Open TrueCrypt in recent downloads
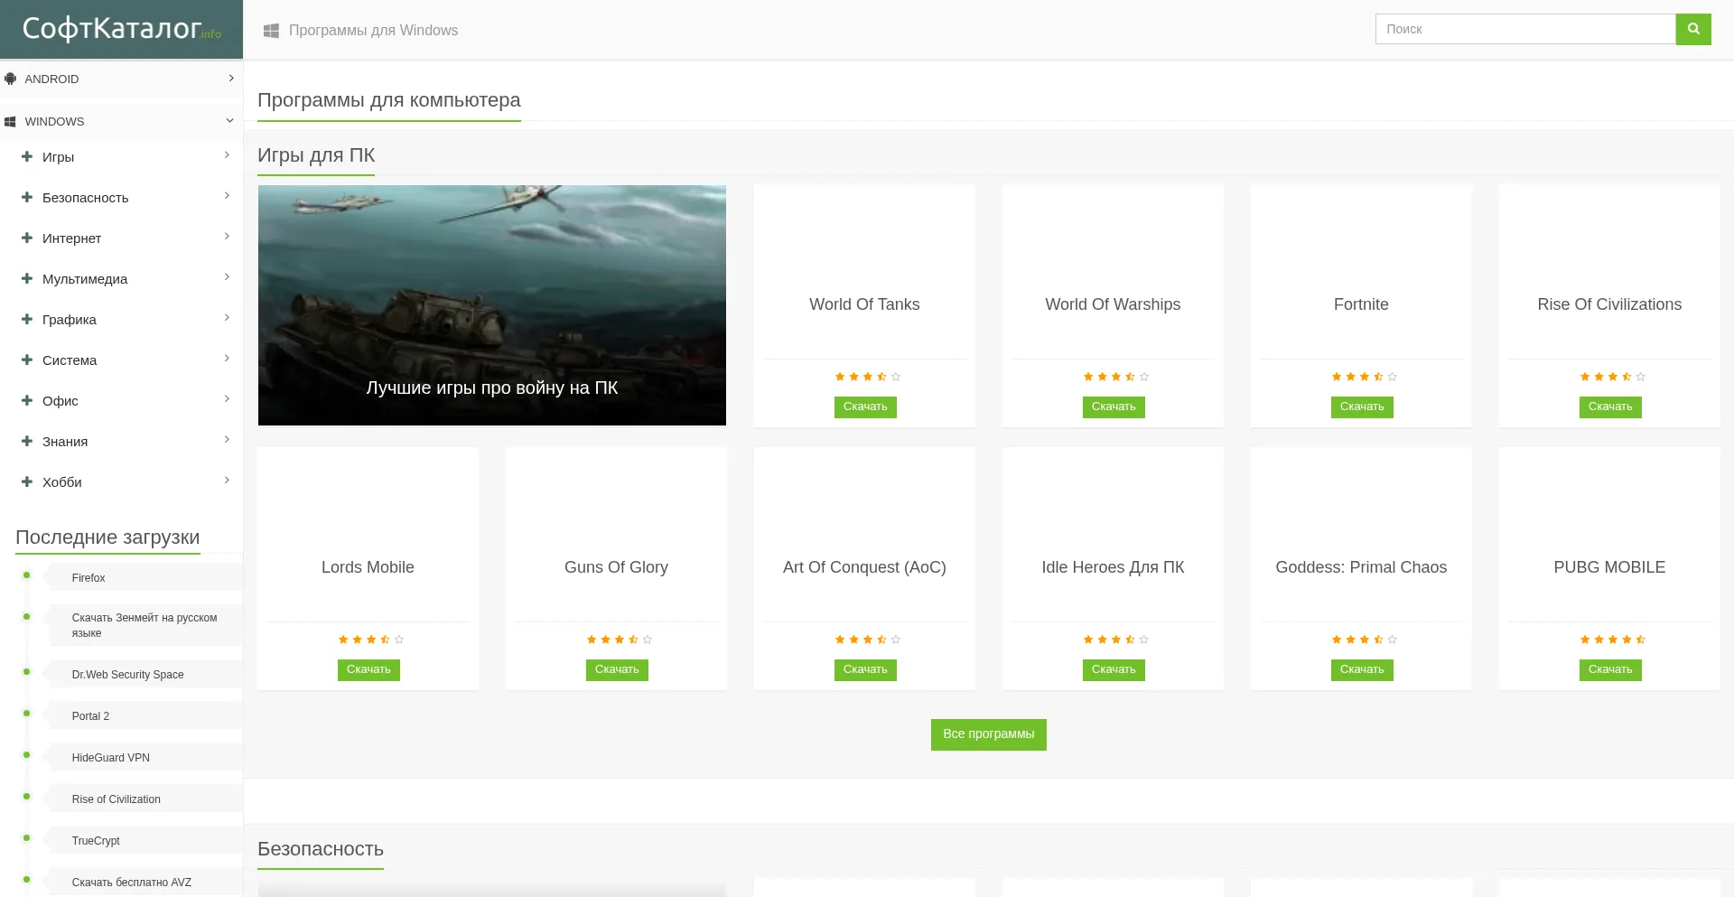This screenshot has height=897, width=1734. (x=96, y=841)
